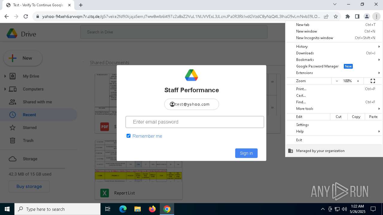Open Task View on taskbar
The width and height of the screenshot is (383, 215).
[108, 209]
